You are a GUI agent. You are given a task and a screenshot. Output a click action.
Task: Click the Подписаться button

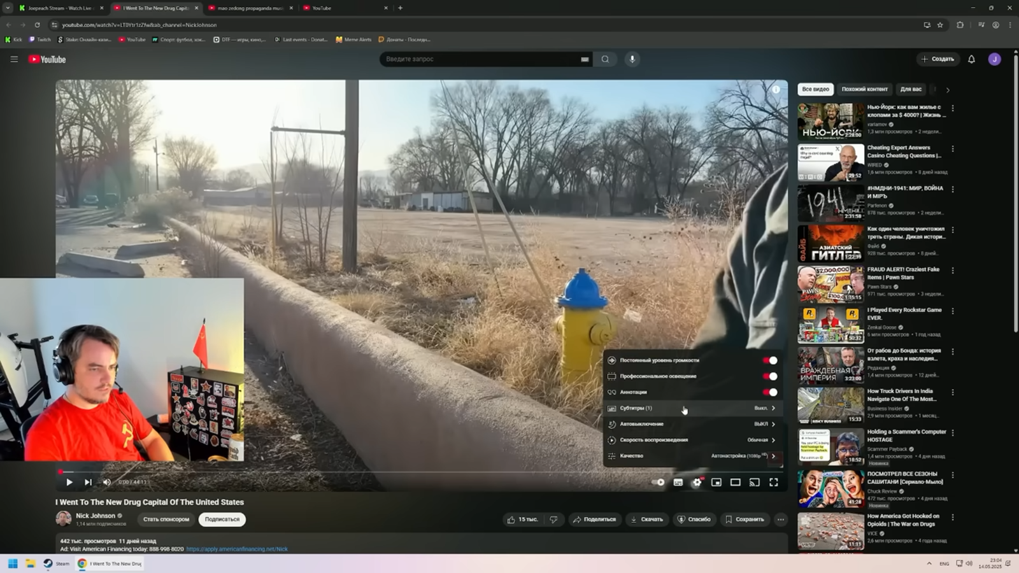pos(222,520)
